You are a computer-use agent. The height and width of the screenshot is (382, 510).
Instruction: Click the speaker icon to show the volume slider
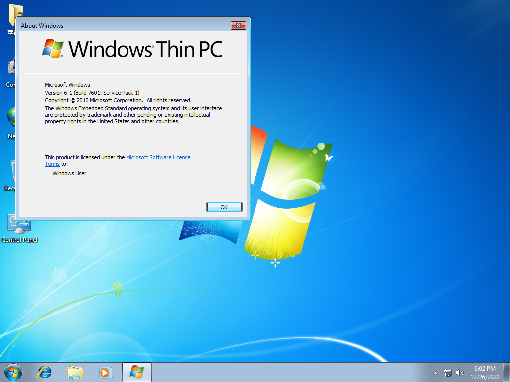tap(459, 372)
